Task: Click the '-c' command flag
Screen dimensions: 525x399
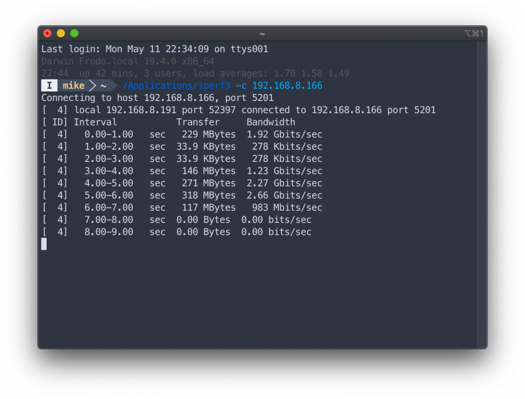Action: click(x=241, y=86)
